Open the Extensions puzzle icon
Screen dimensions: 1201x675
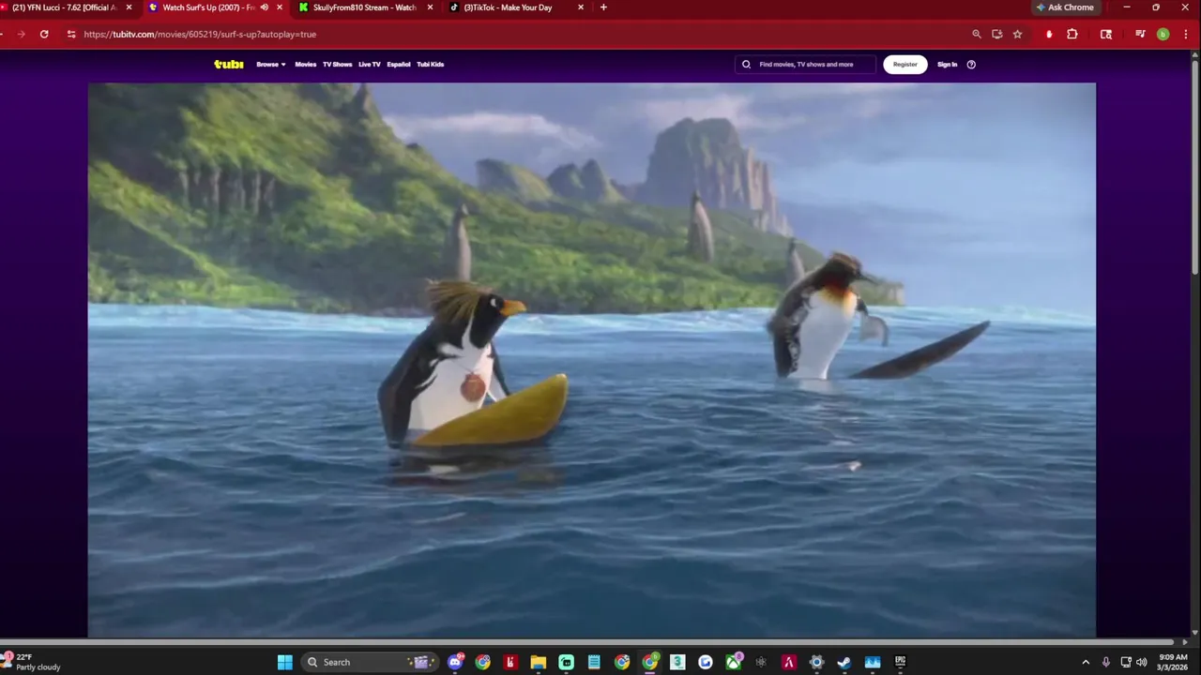[x=1072, y=34]
